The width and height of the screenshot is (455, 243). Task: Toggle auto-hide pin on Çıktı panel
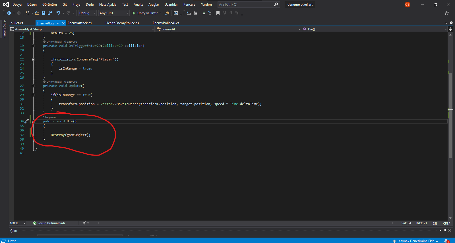[445, 231]
